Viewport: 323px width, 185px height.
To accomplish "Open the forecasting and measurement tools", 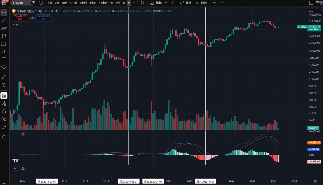I will tap(4, 44).
